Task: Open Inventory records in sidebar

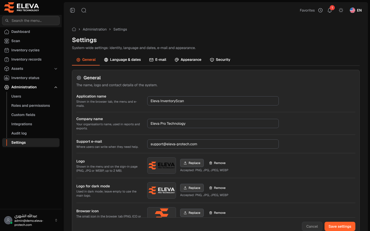Action: coord(31,59)
